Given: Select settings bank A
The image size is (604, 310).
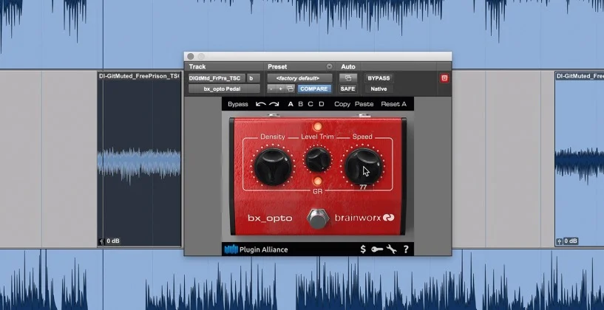Looking at the screenshot, I should pyautogui.click(x=291, y=104).
